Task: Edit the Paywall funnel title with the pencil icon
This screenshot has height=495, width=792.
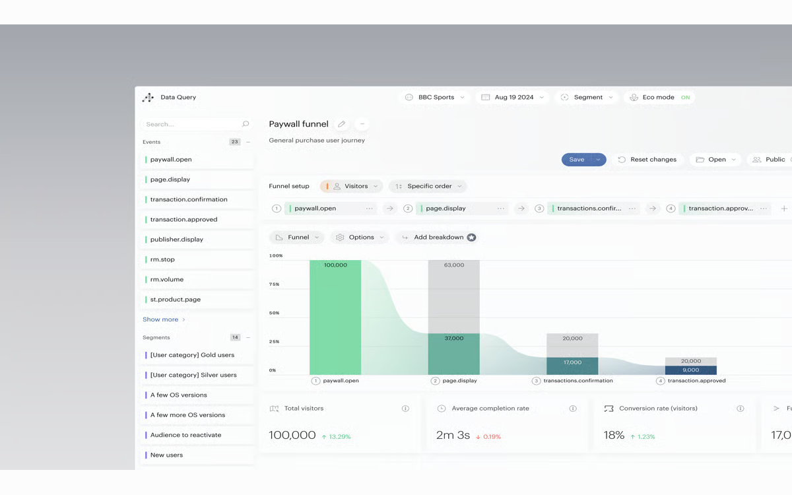Action: tap(341, 124)
